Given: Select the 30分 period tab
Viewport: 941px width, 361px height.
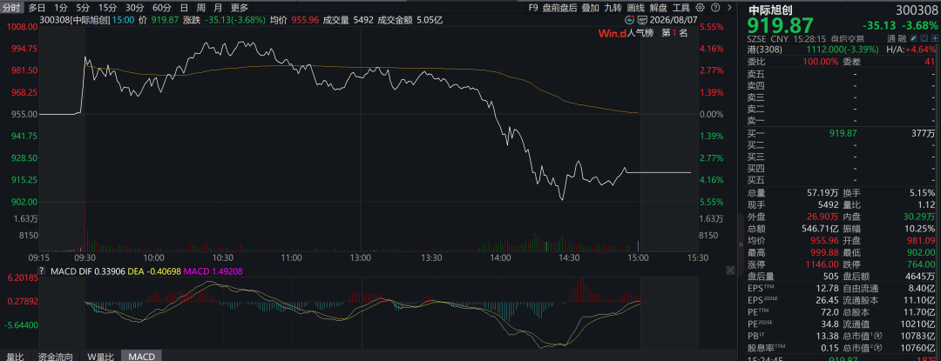Looking at the screenshot, I should point(135,8).
